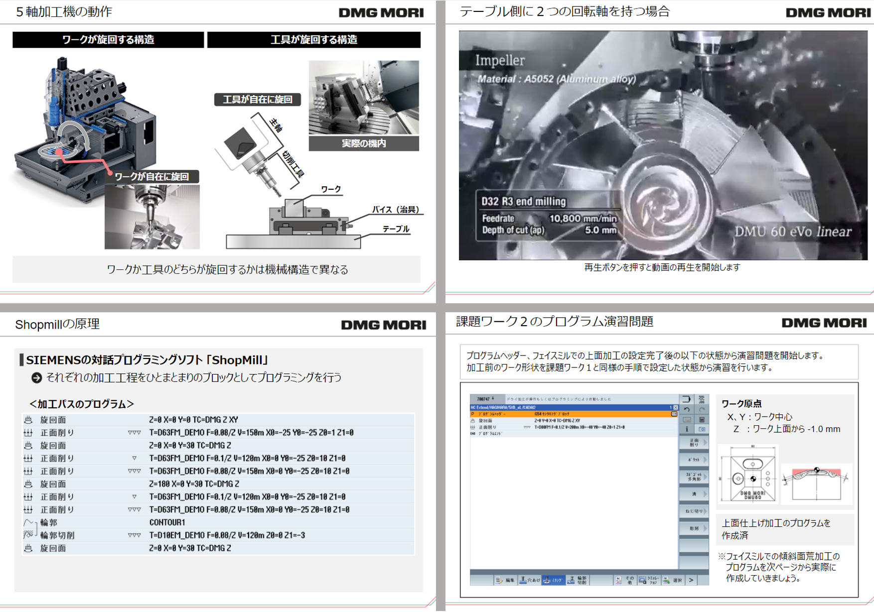This screenshot has width=874, height=612.
Task: Click the 輪郭切削 contour milling softkey
Action: 578,580
